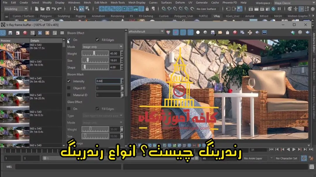The width and height of the screenshot is (316, 177).
Task: Uncheck Bloom Mask Intensity checkbox
Action: (69, 81)
